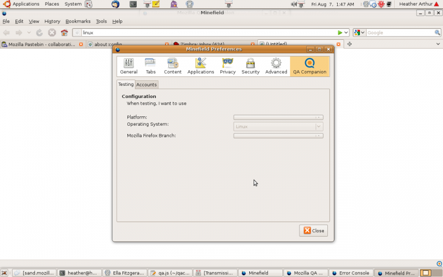Image resolution: width=443 pixels, height=277 pixels.
Task: Open the GNOME System menu
Action: click(73, 4)
